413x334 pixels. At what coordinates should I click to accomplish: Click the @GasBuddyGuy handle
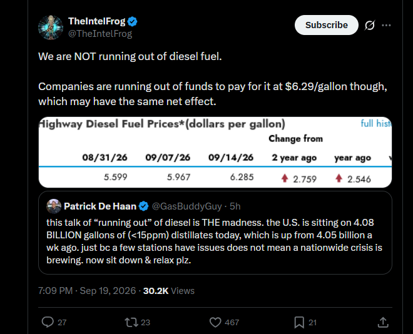[187, 206]
